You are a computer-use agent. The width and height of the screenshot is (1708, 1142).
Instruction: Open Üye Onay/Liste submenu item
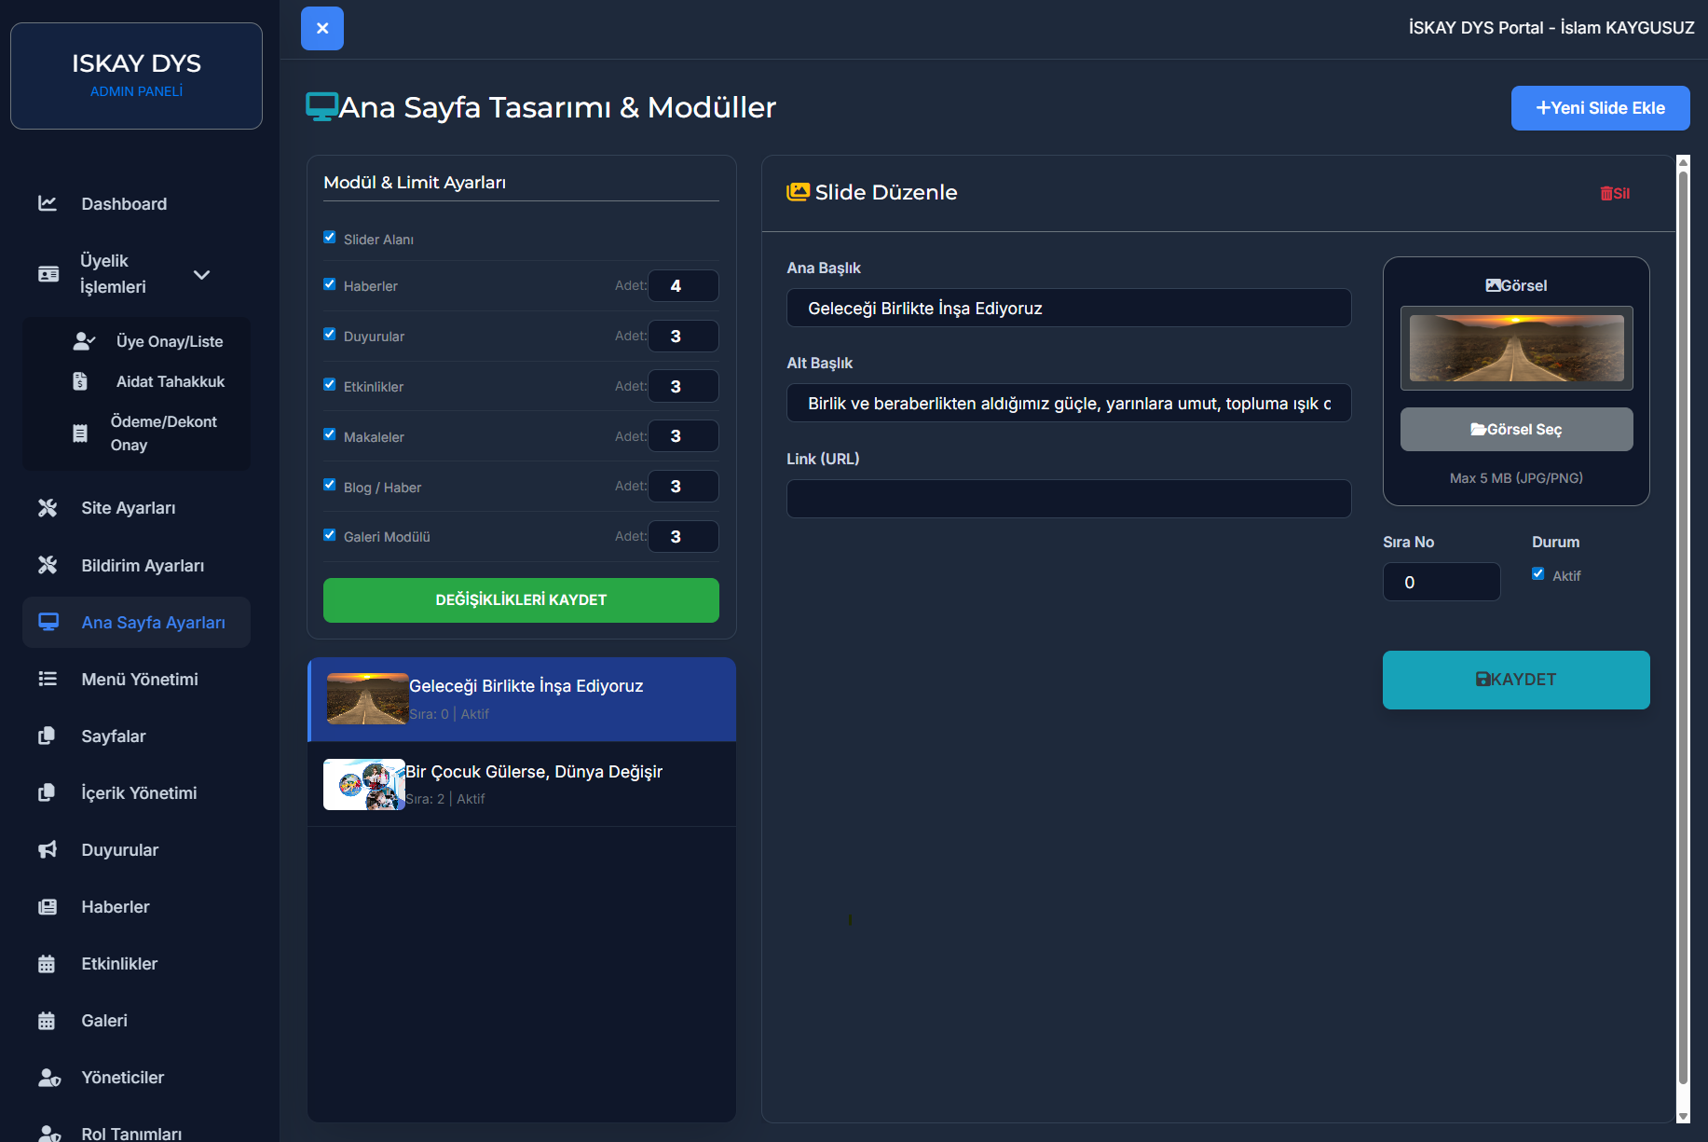(x=169, y=341)
